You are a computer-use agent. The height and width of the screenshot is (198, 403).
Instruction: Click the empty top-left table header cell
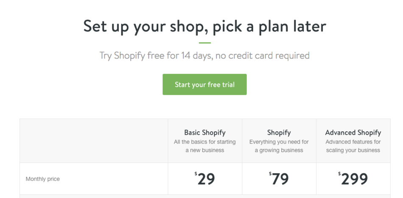click(94, 141)
